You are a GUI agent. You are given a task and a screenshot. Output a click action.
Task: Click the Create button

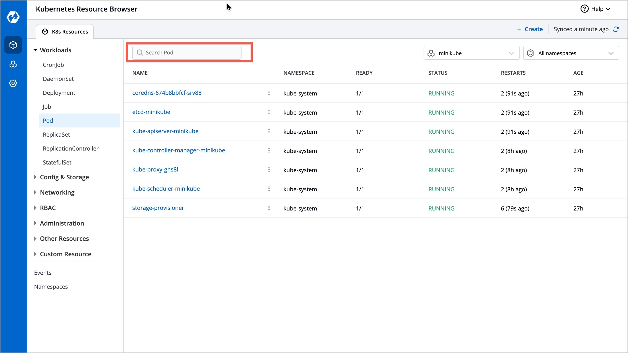(x=530, y=29)
